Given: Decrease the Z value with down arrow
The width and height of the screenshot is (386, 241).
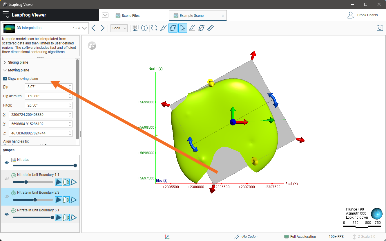Looking at the screenshot, I should [70, 135].
